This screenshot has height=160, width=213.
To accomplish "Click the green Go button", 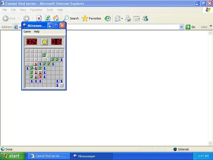I will 190,27.
